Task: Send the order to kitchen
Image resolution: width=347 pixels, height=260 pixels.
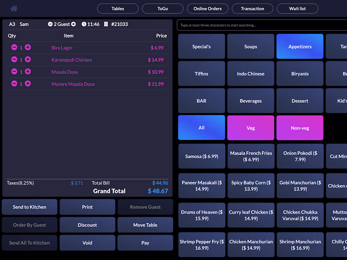Action: (29, 207)
